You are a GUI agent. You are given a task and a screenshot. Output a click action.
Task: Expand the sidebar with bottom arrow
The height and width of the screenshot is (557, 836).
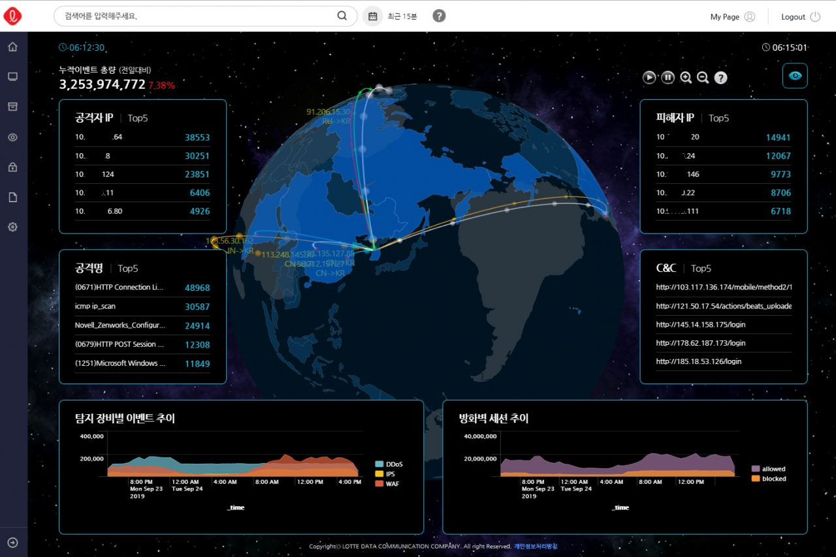[12, 543]
